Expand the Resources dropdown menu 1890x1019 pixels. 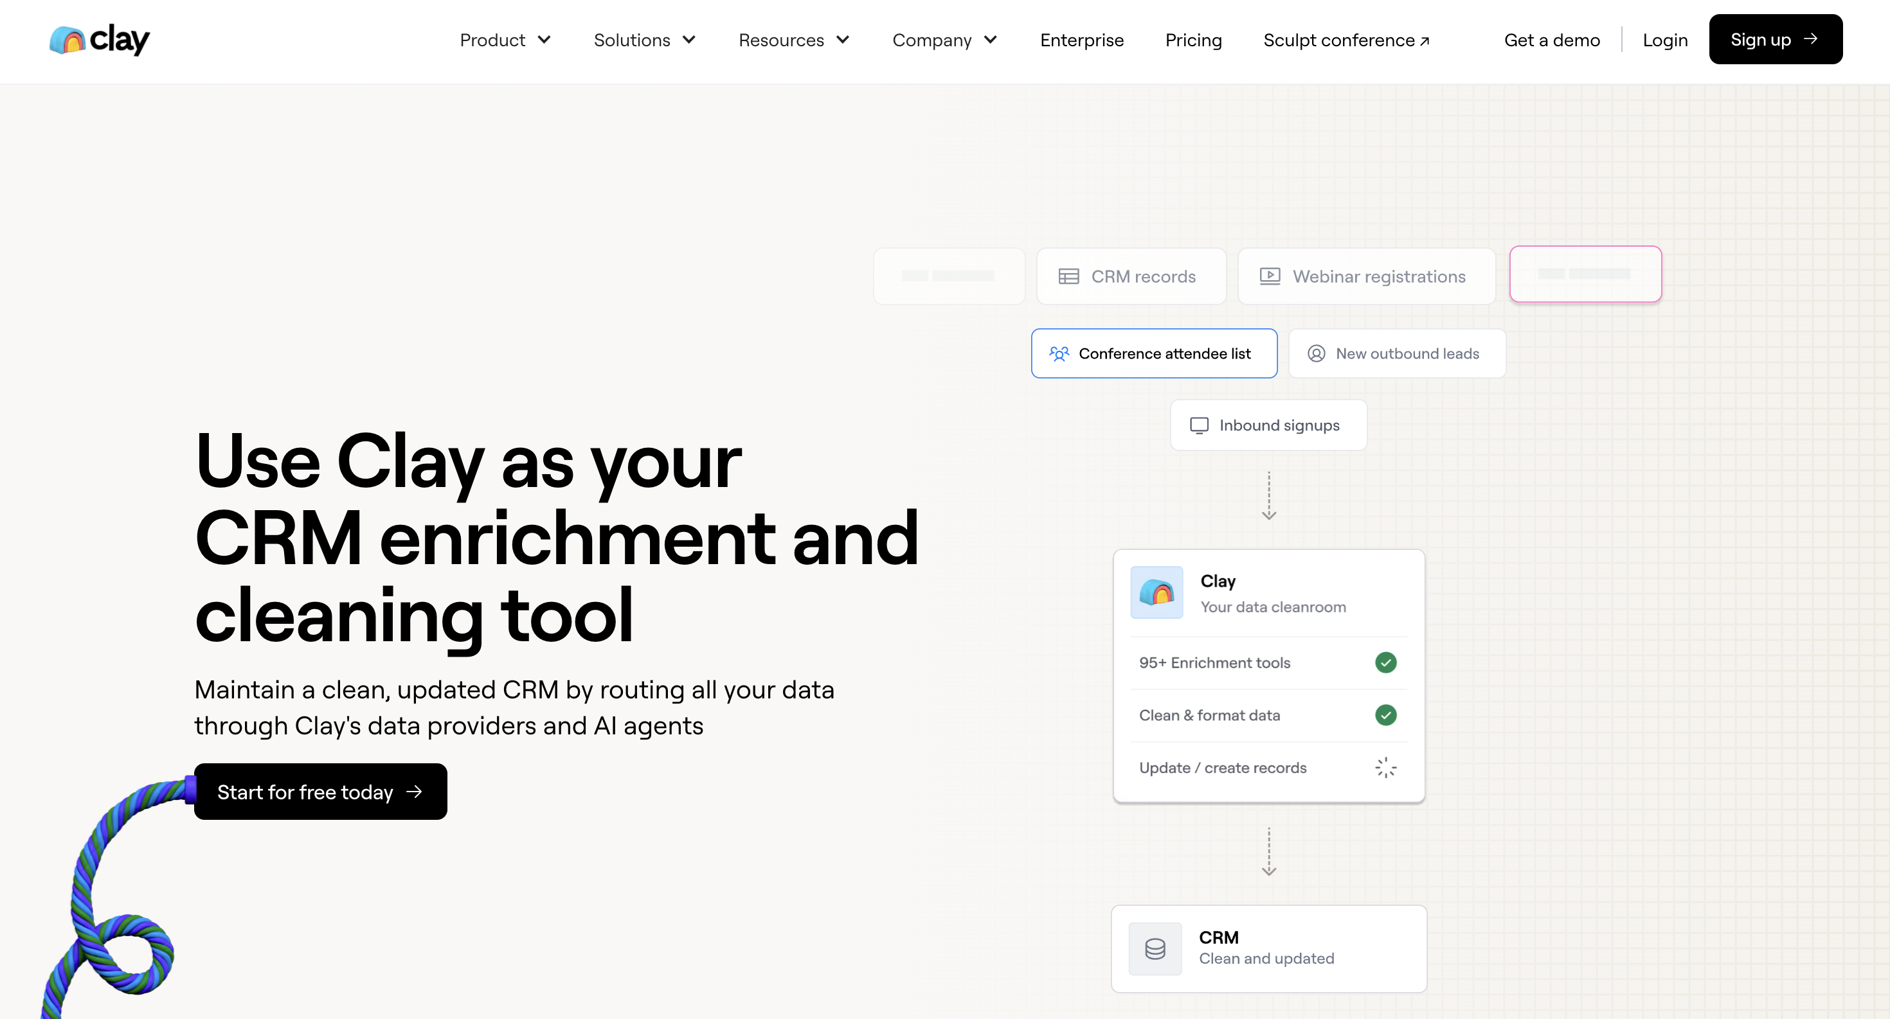click(x=793, y=40)
